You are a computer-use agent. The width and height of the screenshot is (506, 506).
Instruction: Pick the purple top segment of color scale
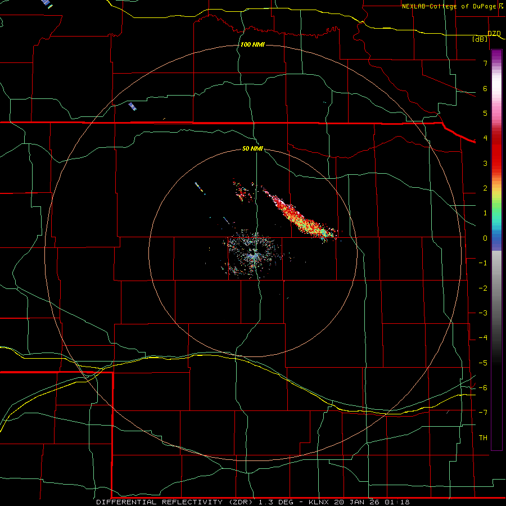[496, 55]
